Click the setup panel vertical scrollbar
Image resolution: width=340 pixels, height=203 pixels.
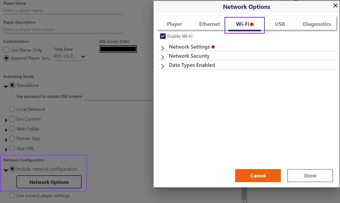point(244,193)
